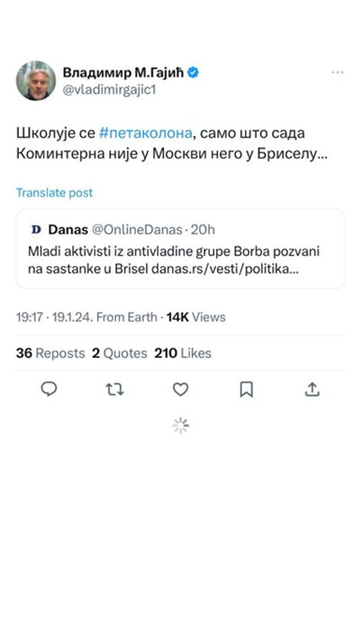The height and width of the screenshot is (631, 354).
Task: Open the three-dot more options menu
Action: tap(338, 72)
